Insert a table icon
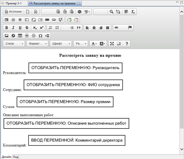The height and width of the screenshot is (159, 184). (20, 36)
